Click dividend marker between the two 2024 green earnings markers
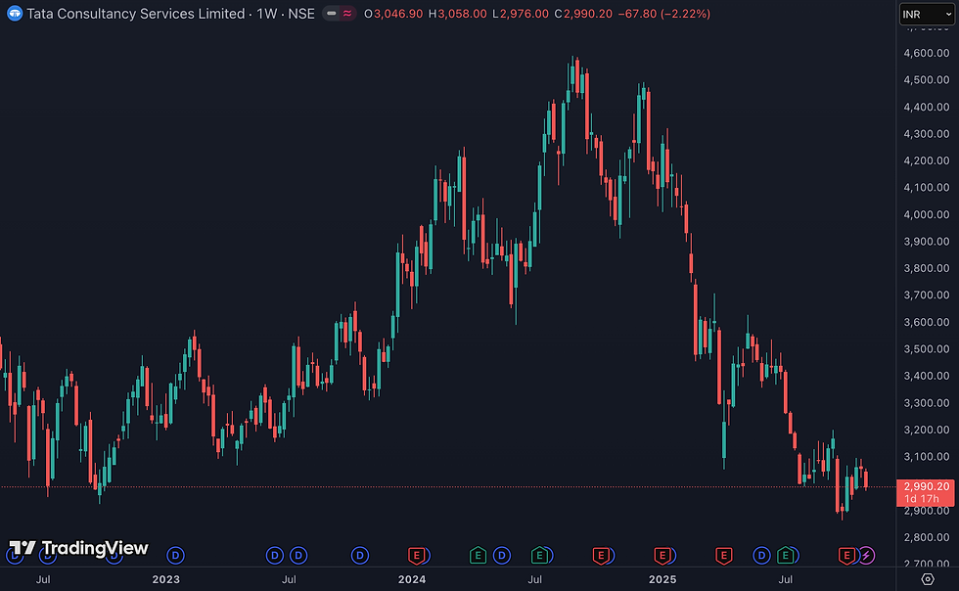Viewport: 959px width, 591px height. (x=501, y=556)
